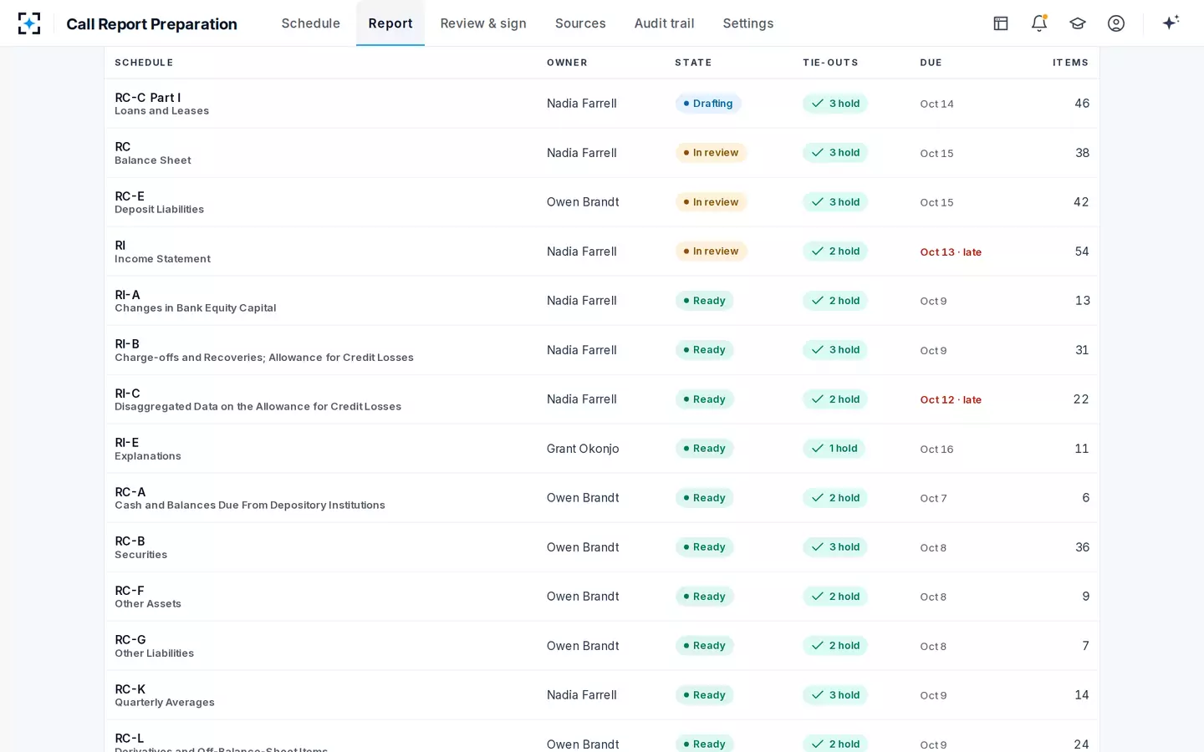Click the Oct 16 due date for RI-E

tap(936, 450)
